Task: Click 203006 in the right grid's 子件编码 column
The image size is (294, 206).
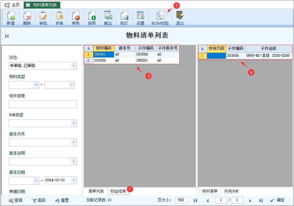Action: pos(236,55)
